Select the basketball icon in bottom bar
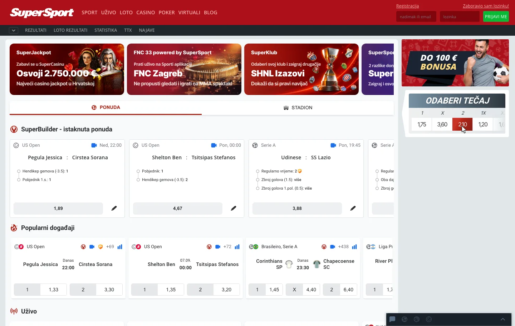The width and height of the screenshot is (515, 326). tap(417, 319)
